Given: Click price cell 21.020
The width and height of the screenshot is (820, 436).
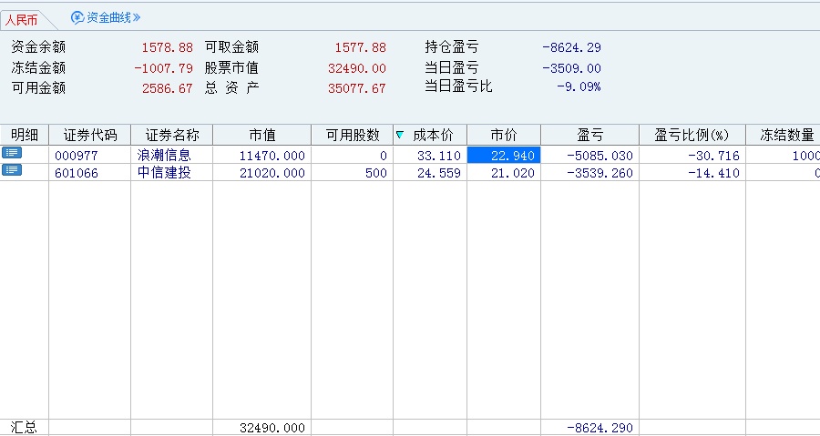Looking at the screenshot, I should click(512, 173).
